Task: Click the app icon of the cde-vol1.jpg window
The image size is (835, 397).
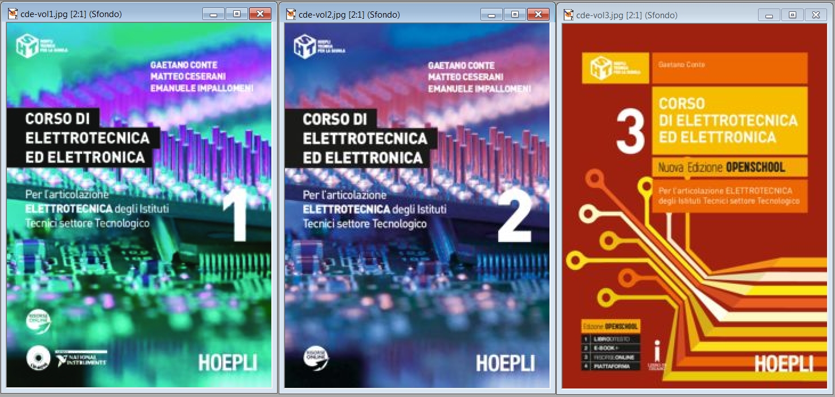Action: pos(12,14)
